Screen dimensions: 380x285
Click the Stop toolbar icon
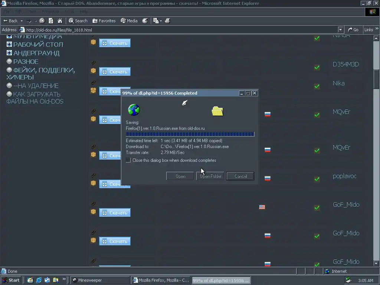[42, 21]
